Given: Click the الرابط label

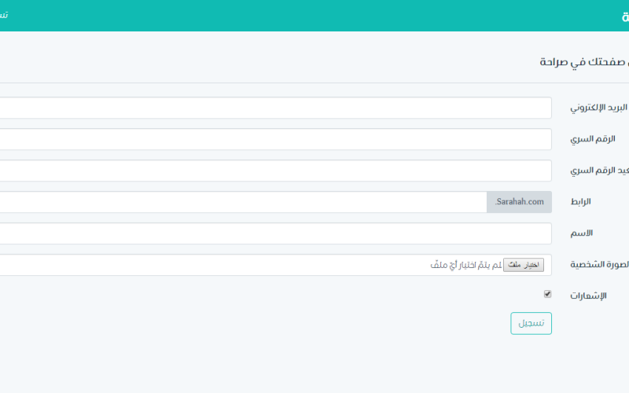Looking at the screenshot, I should [580, 202].
